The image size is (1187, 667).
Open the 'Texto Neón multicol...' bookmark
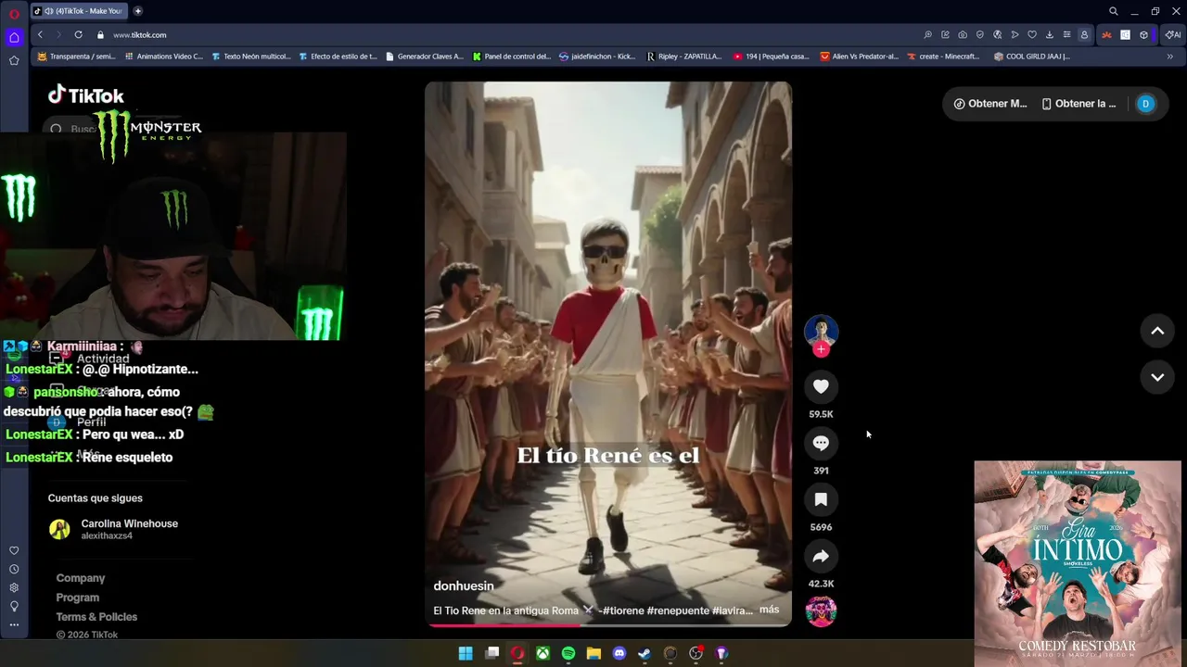pos(251,57)
